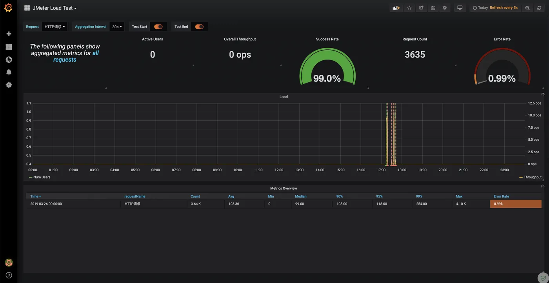Click the Active Users panel title
This screenshot has width=549, height=283.
[x=153, y=39]
